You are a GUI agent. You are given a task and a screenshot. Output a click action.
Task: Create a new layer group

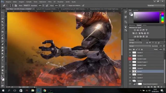click(x=155, y=87)
